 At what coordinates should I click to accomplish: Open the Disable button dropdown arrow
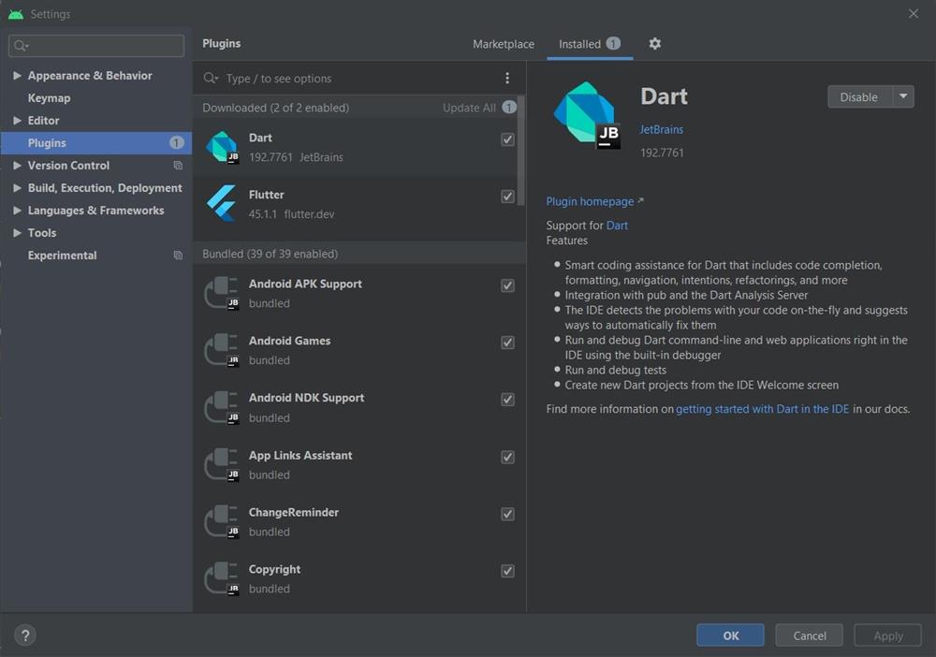(x=903, y=96)
